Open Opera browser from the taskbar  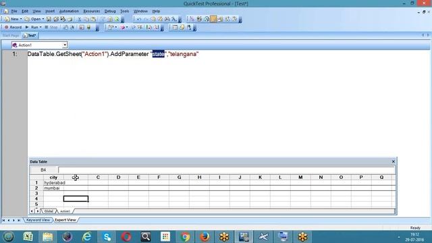tap(126, 237)
